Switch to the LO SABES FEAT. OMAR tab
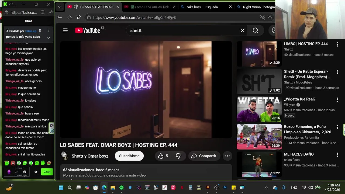345x194 pixels. click(x=94, y=7)
